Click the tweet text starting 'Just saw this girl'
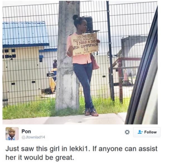This screenshot has height=165, width=184. pyautogui.click(x=81, y=153)
